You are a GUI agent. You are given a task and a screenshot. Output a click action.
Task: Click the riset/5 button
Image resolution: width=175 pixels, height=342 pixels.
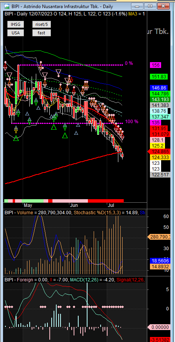pos(41,24)
